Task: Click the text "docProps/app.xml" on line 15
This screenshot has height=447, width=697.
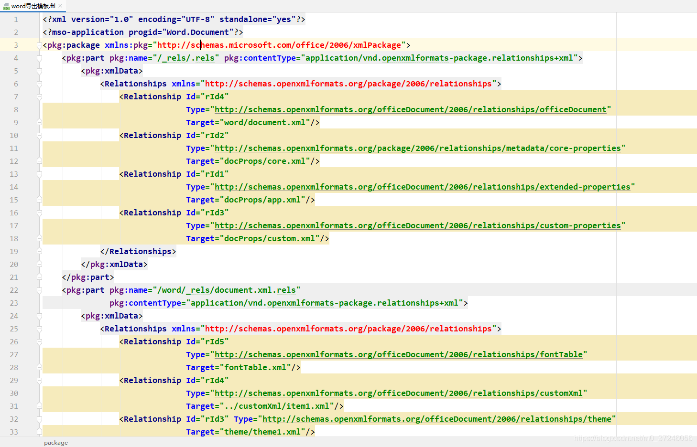Action: [x=262, y=200]
